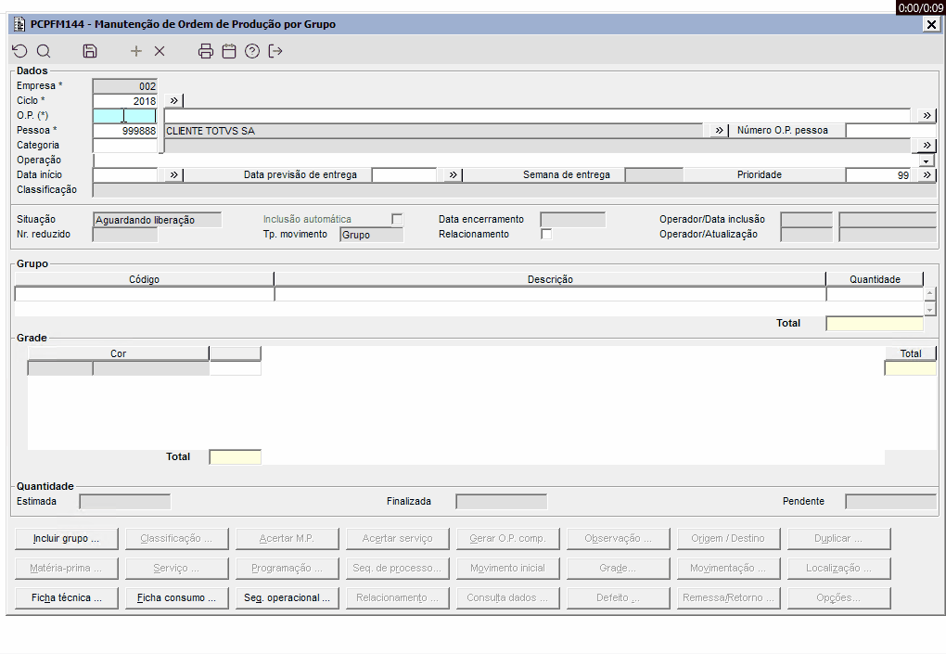Viewport: 946px width, 654px height.
Task: Focus the O.P. number input field
Action: 125,116
